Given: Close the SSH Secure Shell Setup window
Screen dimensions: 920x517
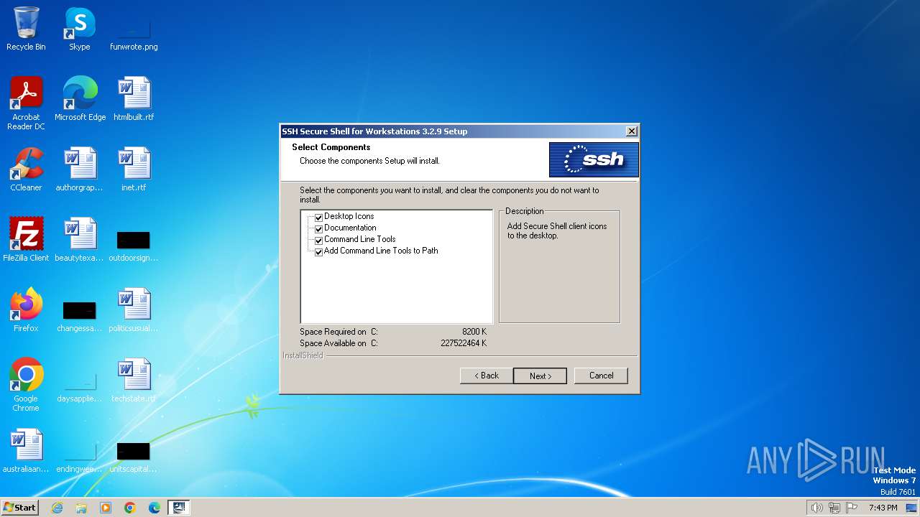Looking at the screenshot, I should 631,131.
